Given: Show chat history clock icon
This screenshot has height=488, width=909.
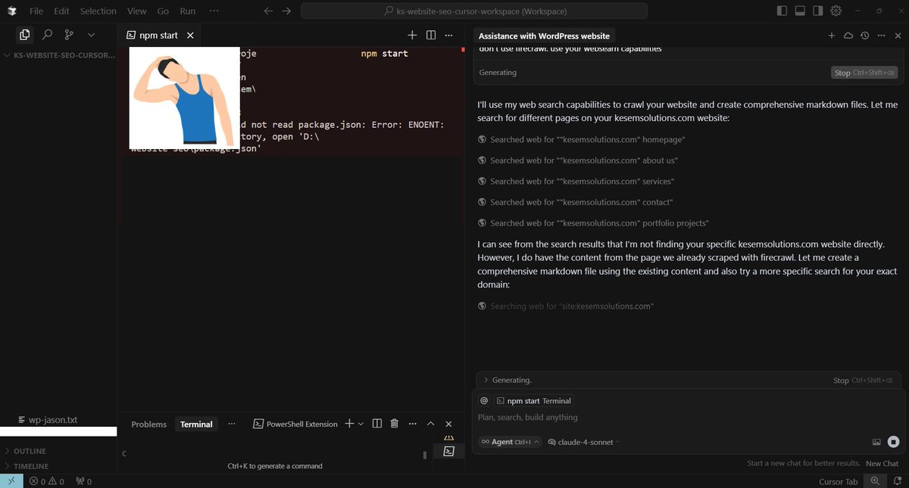Looking at the screenshot, I should pyautogui.click(x=864, y=36).
